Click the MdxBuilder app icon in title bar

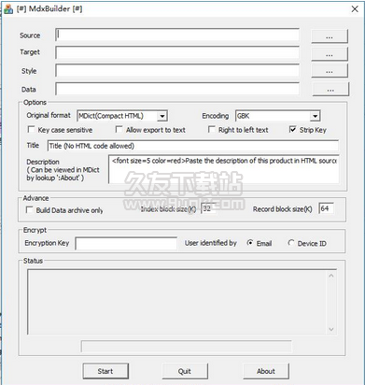[x=8, y=9]
